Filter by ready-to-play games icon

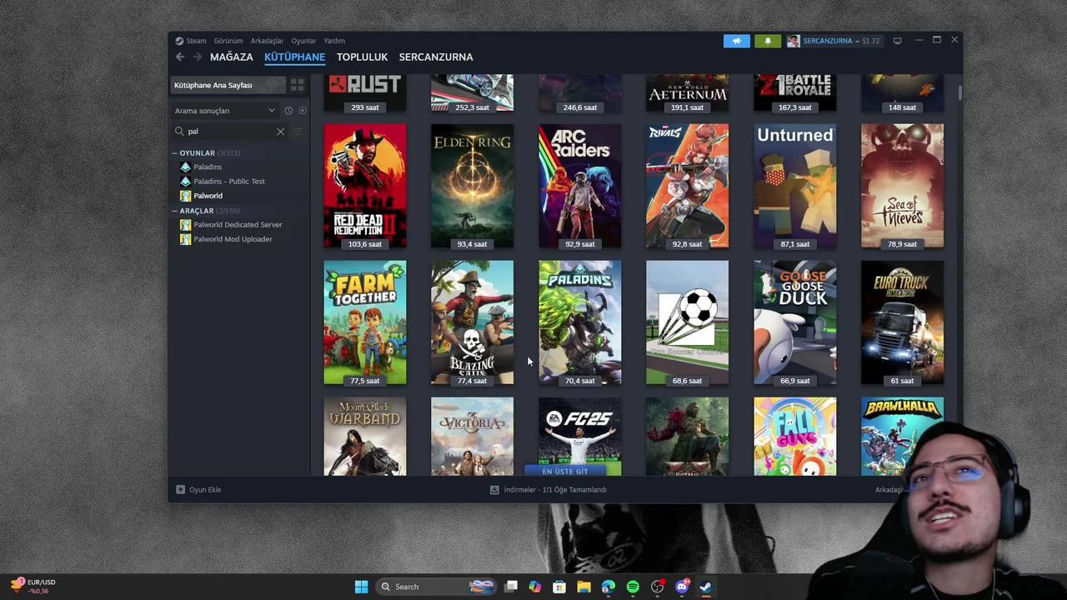pos(303,110)
